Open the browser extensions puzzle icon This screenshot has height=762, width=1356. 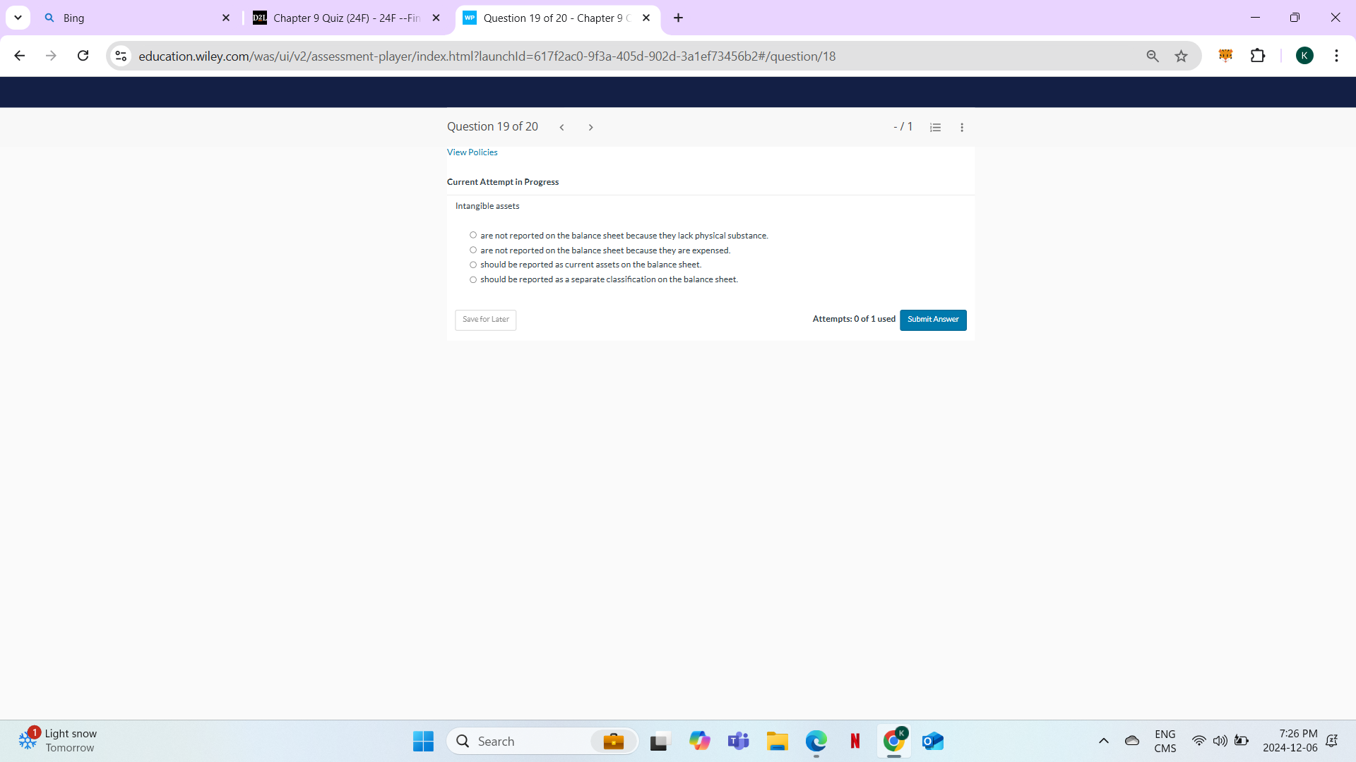(1259, 56)
